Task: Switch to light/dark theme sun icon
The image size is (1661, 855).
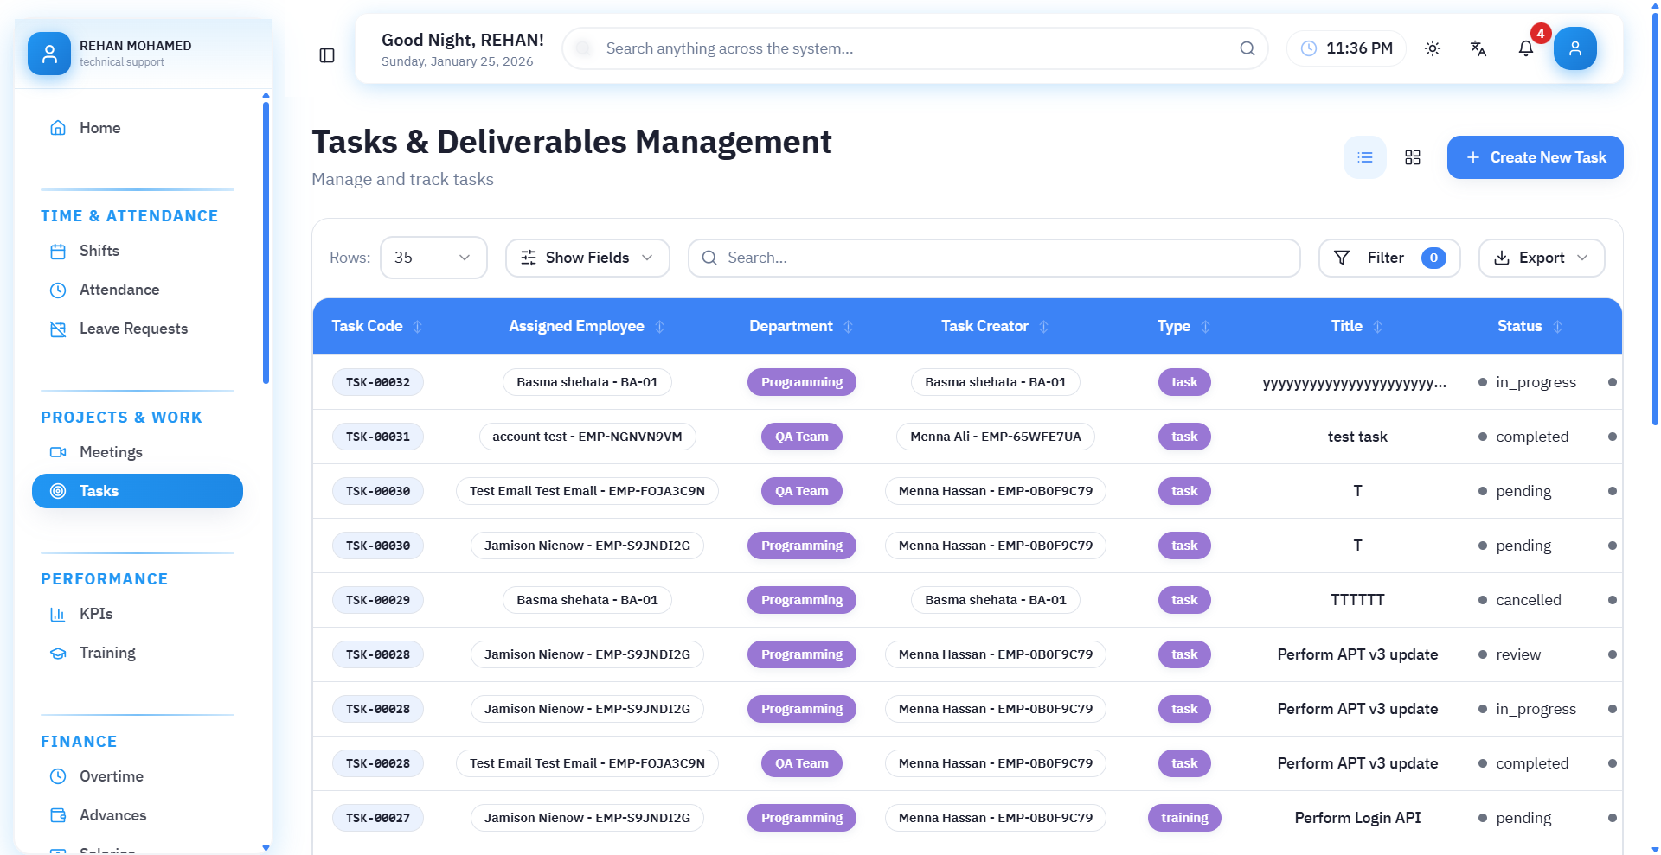Action: 1433,48
